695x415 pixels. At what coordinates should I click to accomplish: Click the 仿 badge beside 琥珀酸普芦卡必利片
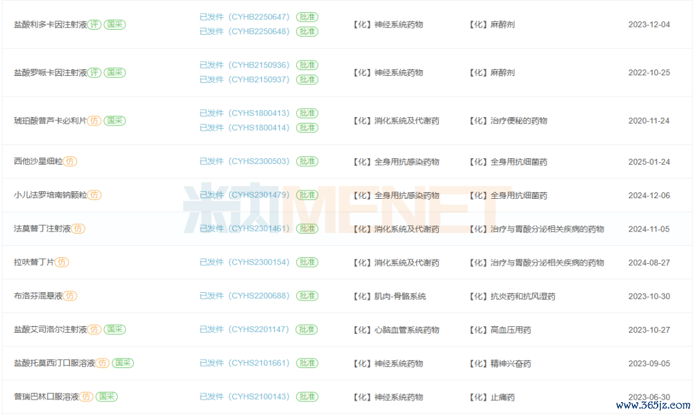pyautogui.click(x=95, y=120)
